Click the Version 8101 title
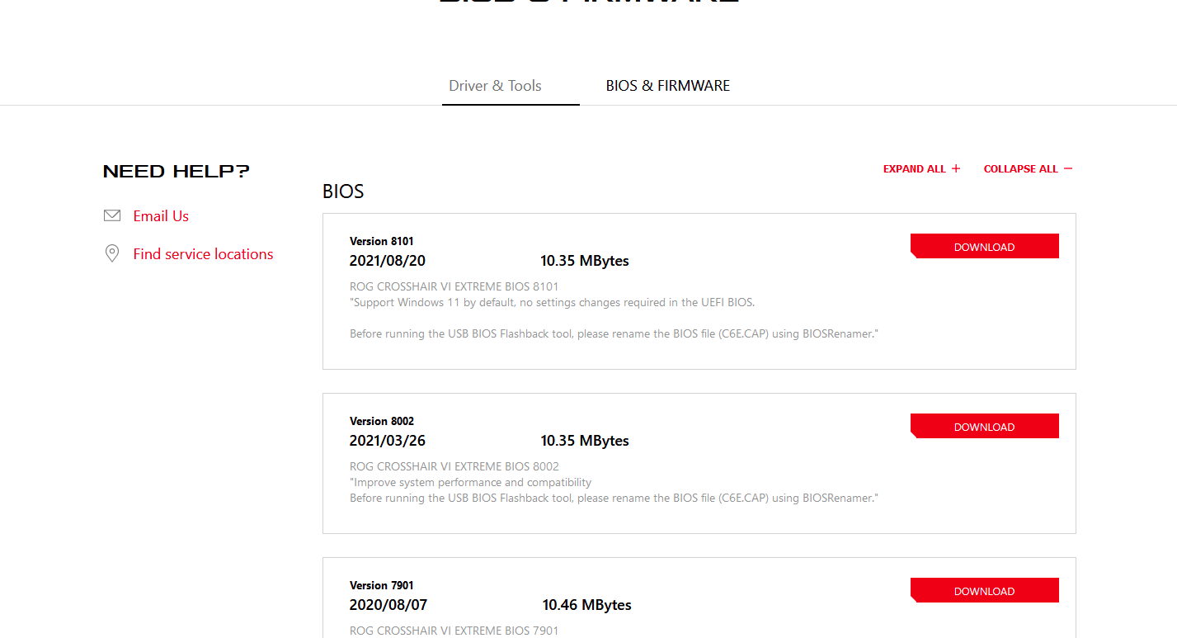The height and width of the screenshot is (638, 1177). click(382, 241)
